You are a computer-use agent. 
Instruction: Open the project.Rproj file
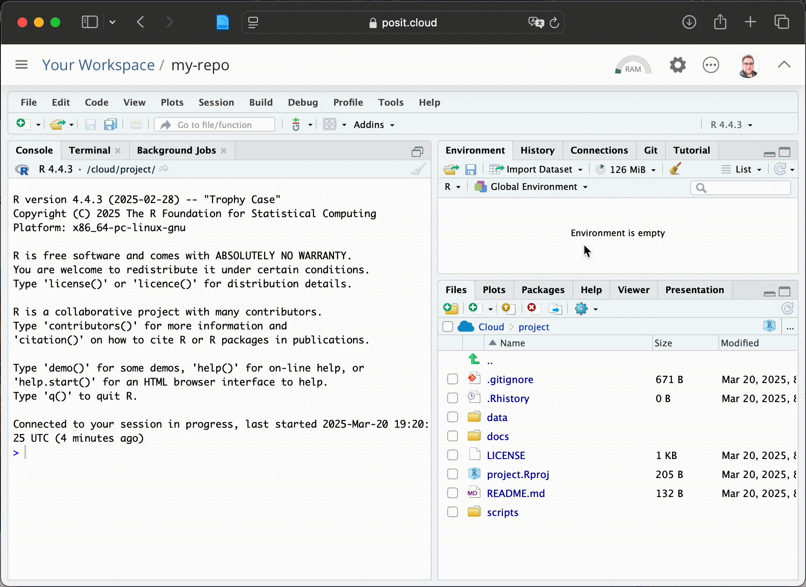pyautogui.click(x=518, y=474)
